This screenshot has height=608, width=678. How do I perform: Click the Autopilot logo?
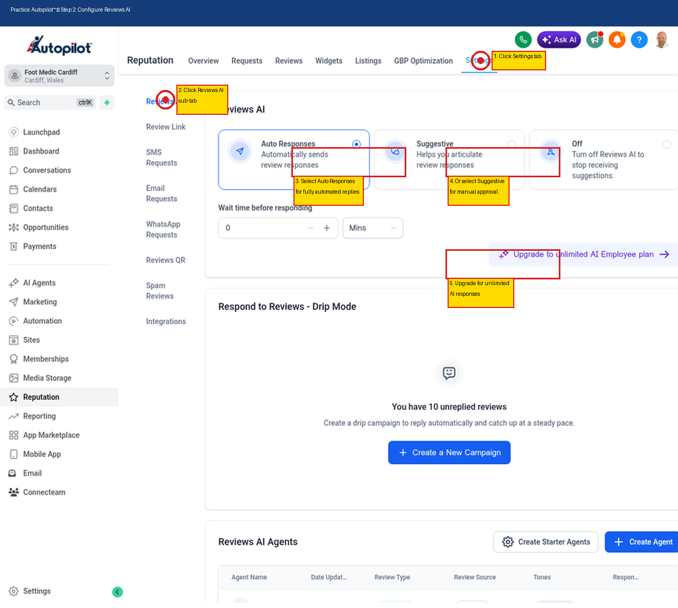59,46
